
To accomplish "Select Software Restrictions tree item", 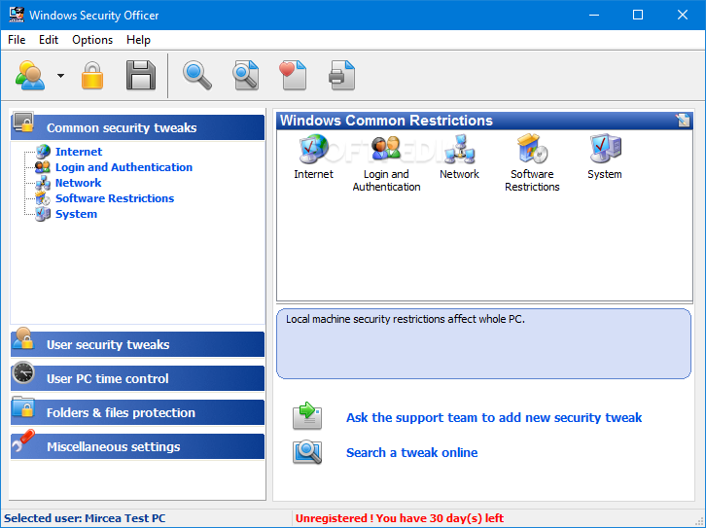I will (x=115, y=198).
